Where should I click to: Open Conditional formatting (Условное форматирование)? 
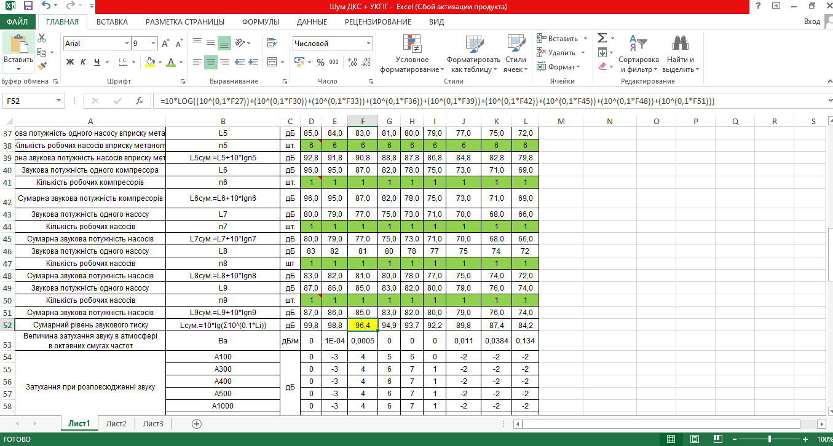(x=411, y=52)
